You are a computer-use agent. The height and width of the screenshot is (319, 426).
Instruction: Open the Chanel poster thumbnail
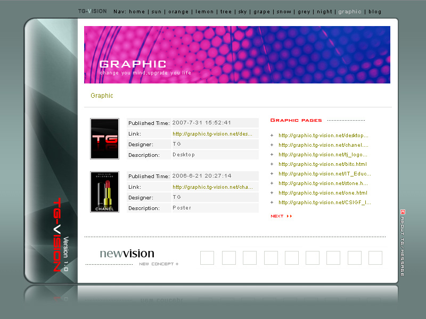point(104,192)
